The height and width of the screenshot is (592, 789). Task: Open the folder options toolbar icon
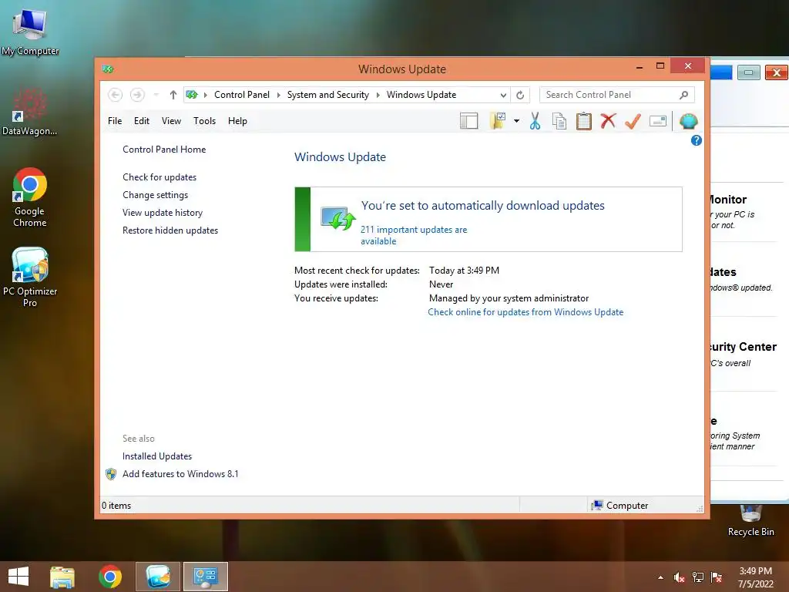[x=497, y=121]
